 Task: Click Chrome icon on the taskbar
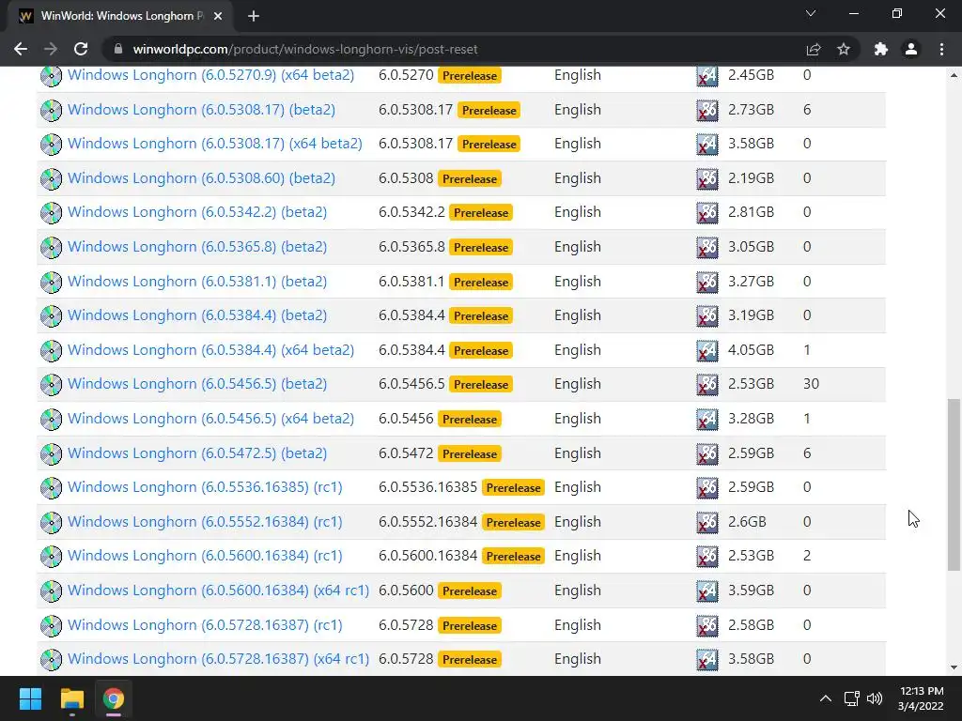coord(113,698)
